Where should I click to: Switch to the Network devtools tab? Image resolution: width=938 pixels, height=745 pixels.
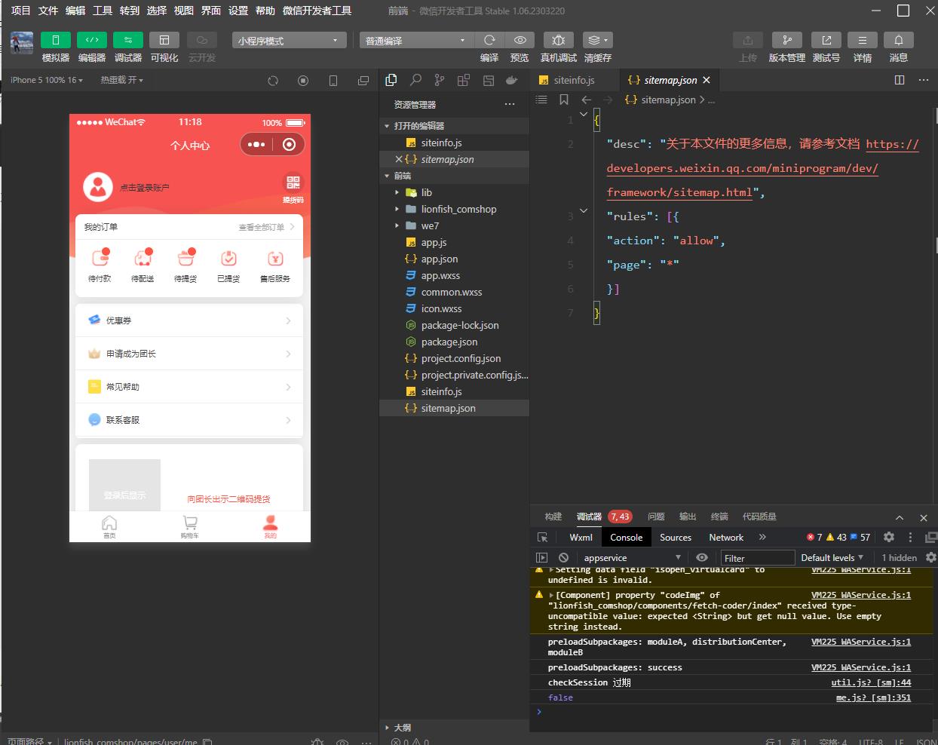point(726,537)
